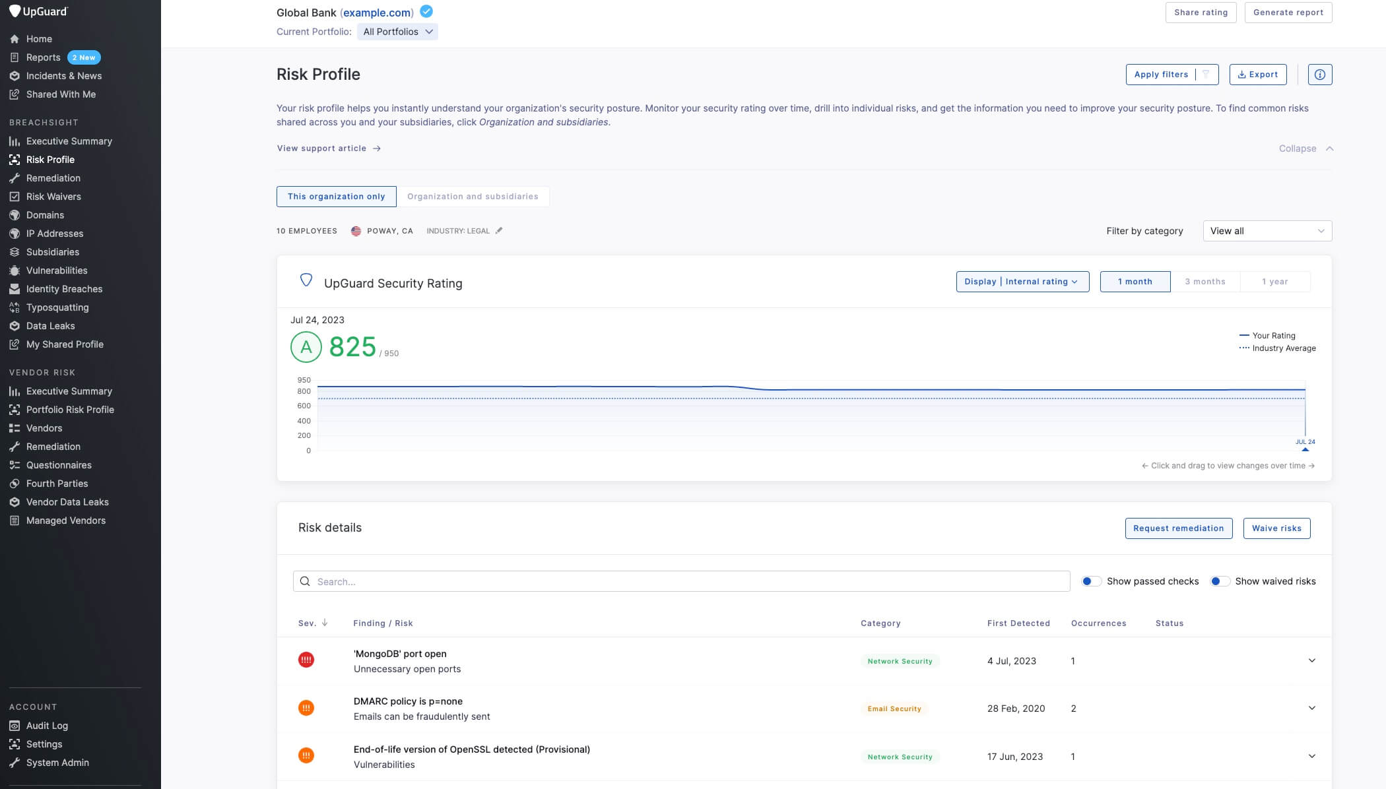Click the BreachSight Executive Summary chart icon

[15, 141]
